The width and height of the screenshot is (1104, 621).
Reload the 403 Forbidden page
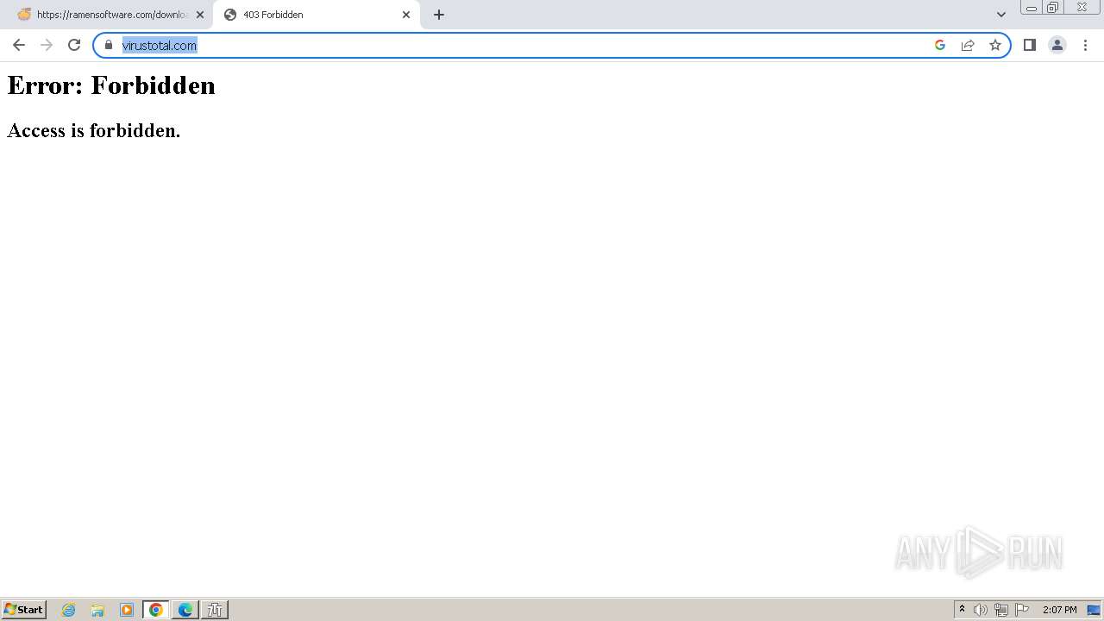[x=74, y=45]
